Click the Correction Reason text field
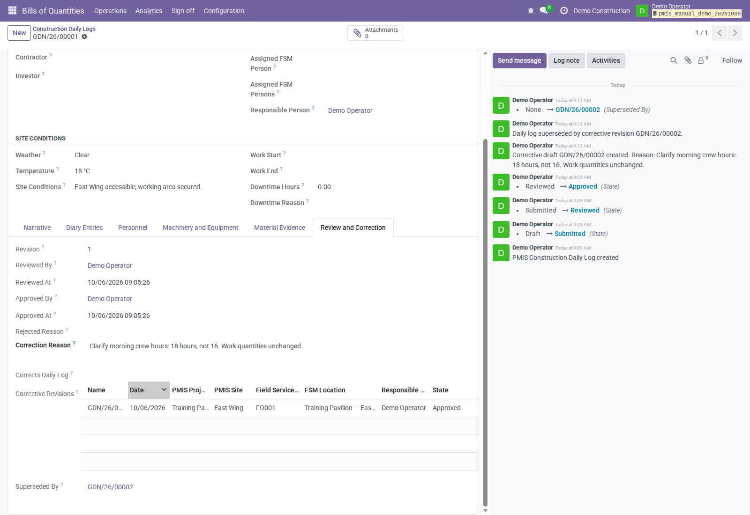This screenshot has height=515, width=750. pyautogui.click(x=279, y=346)
